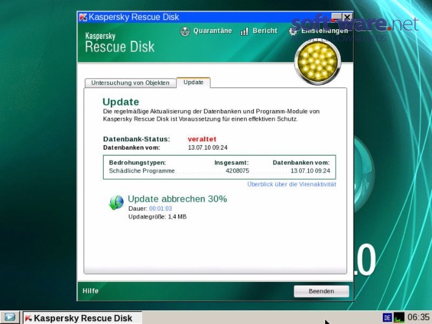Cancel update via Update abbrechen 30%

click(177, 199)
